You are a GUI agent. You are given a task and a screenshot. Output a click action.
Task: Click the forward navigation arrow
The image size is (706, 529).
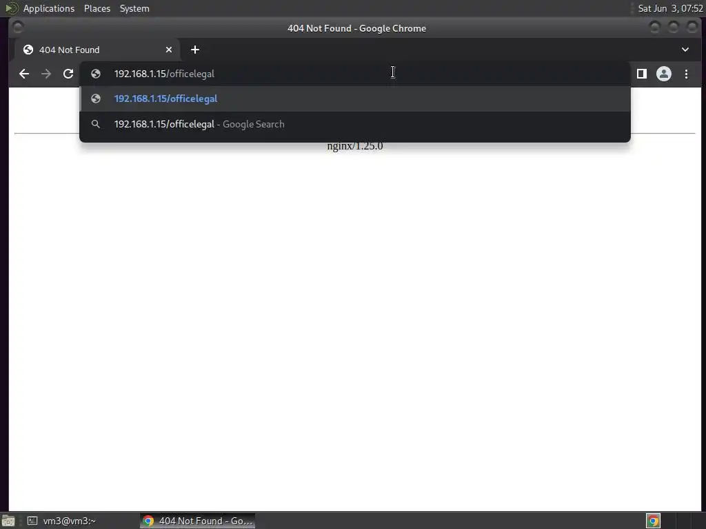point(46,74)
